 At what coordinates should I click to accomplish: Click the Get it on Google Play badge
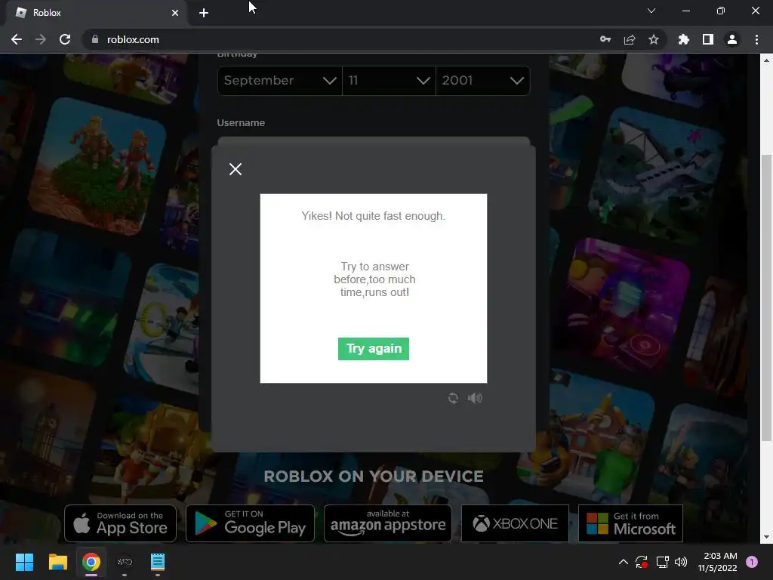point(250,523)
